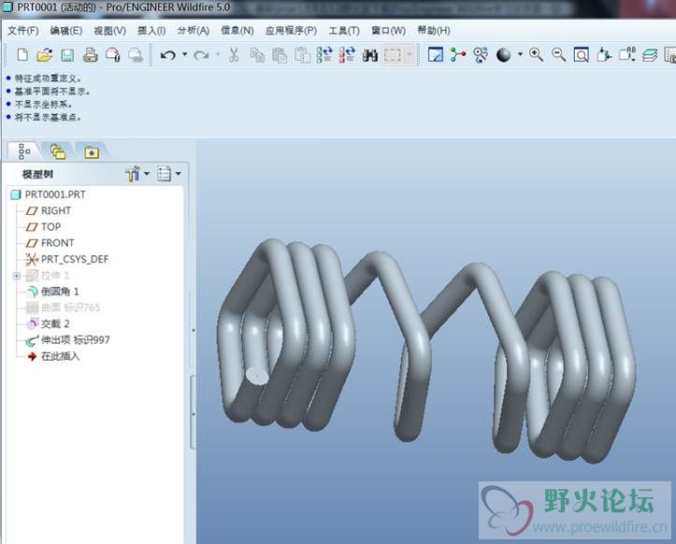Click the printer configure icon with clock
Viewport: 676px width, 544px height.
112,55
